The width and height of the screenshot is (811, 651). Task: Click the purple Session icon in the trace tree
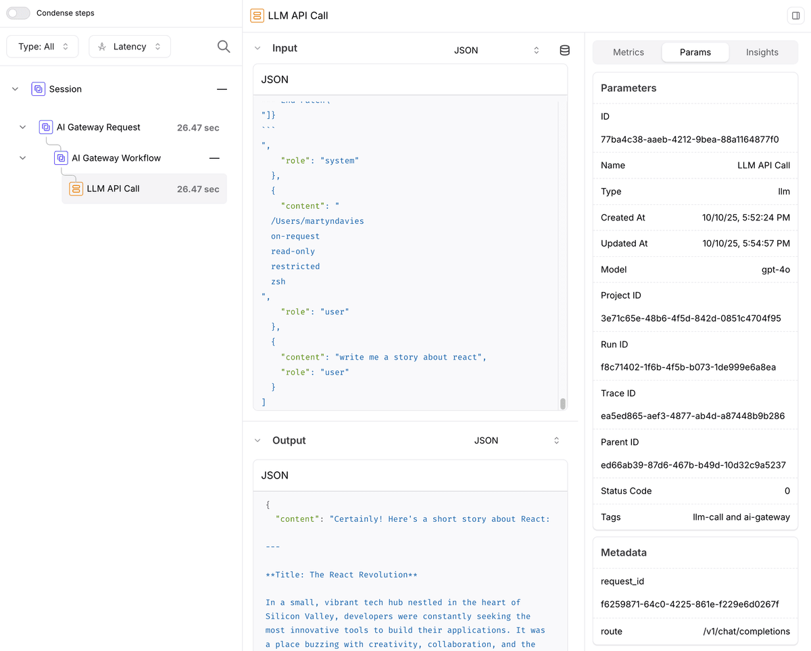coord(39,89)
